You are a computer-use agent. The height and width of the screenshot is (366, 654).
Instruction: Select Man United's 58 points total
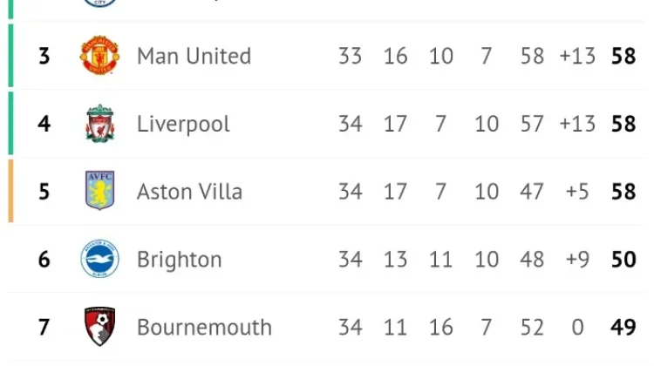[623, 56]
